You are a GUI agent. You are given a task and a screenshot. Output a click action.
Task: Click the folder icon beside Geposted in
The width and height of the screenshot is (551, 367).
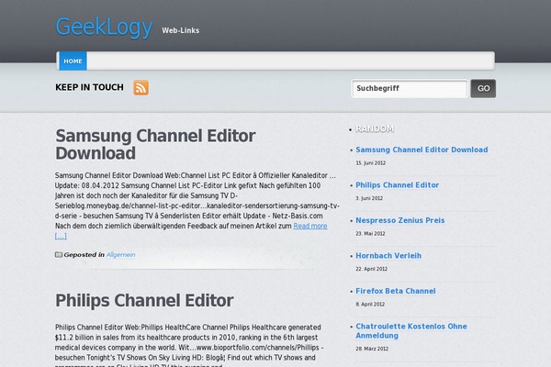pyautogui.click(x=59, y=255)
